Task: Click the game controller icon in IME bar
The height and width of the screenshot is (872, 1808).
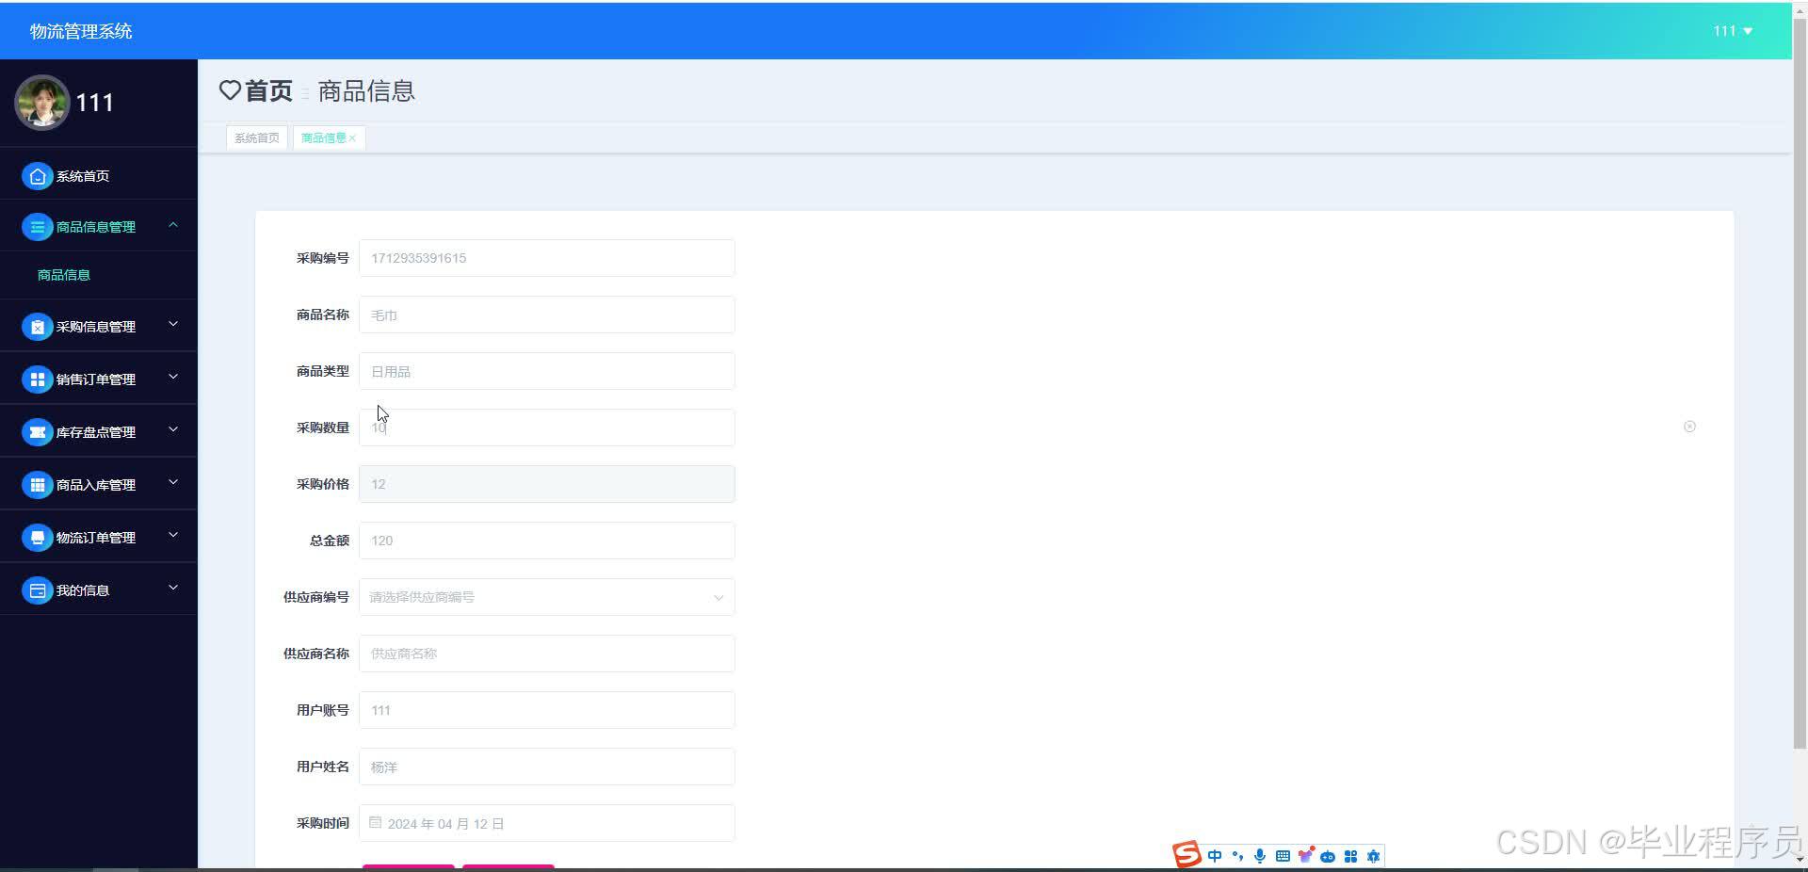Action: pyautogui.click(x=1328, y=856)
